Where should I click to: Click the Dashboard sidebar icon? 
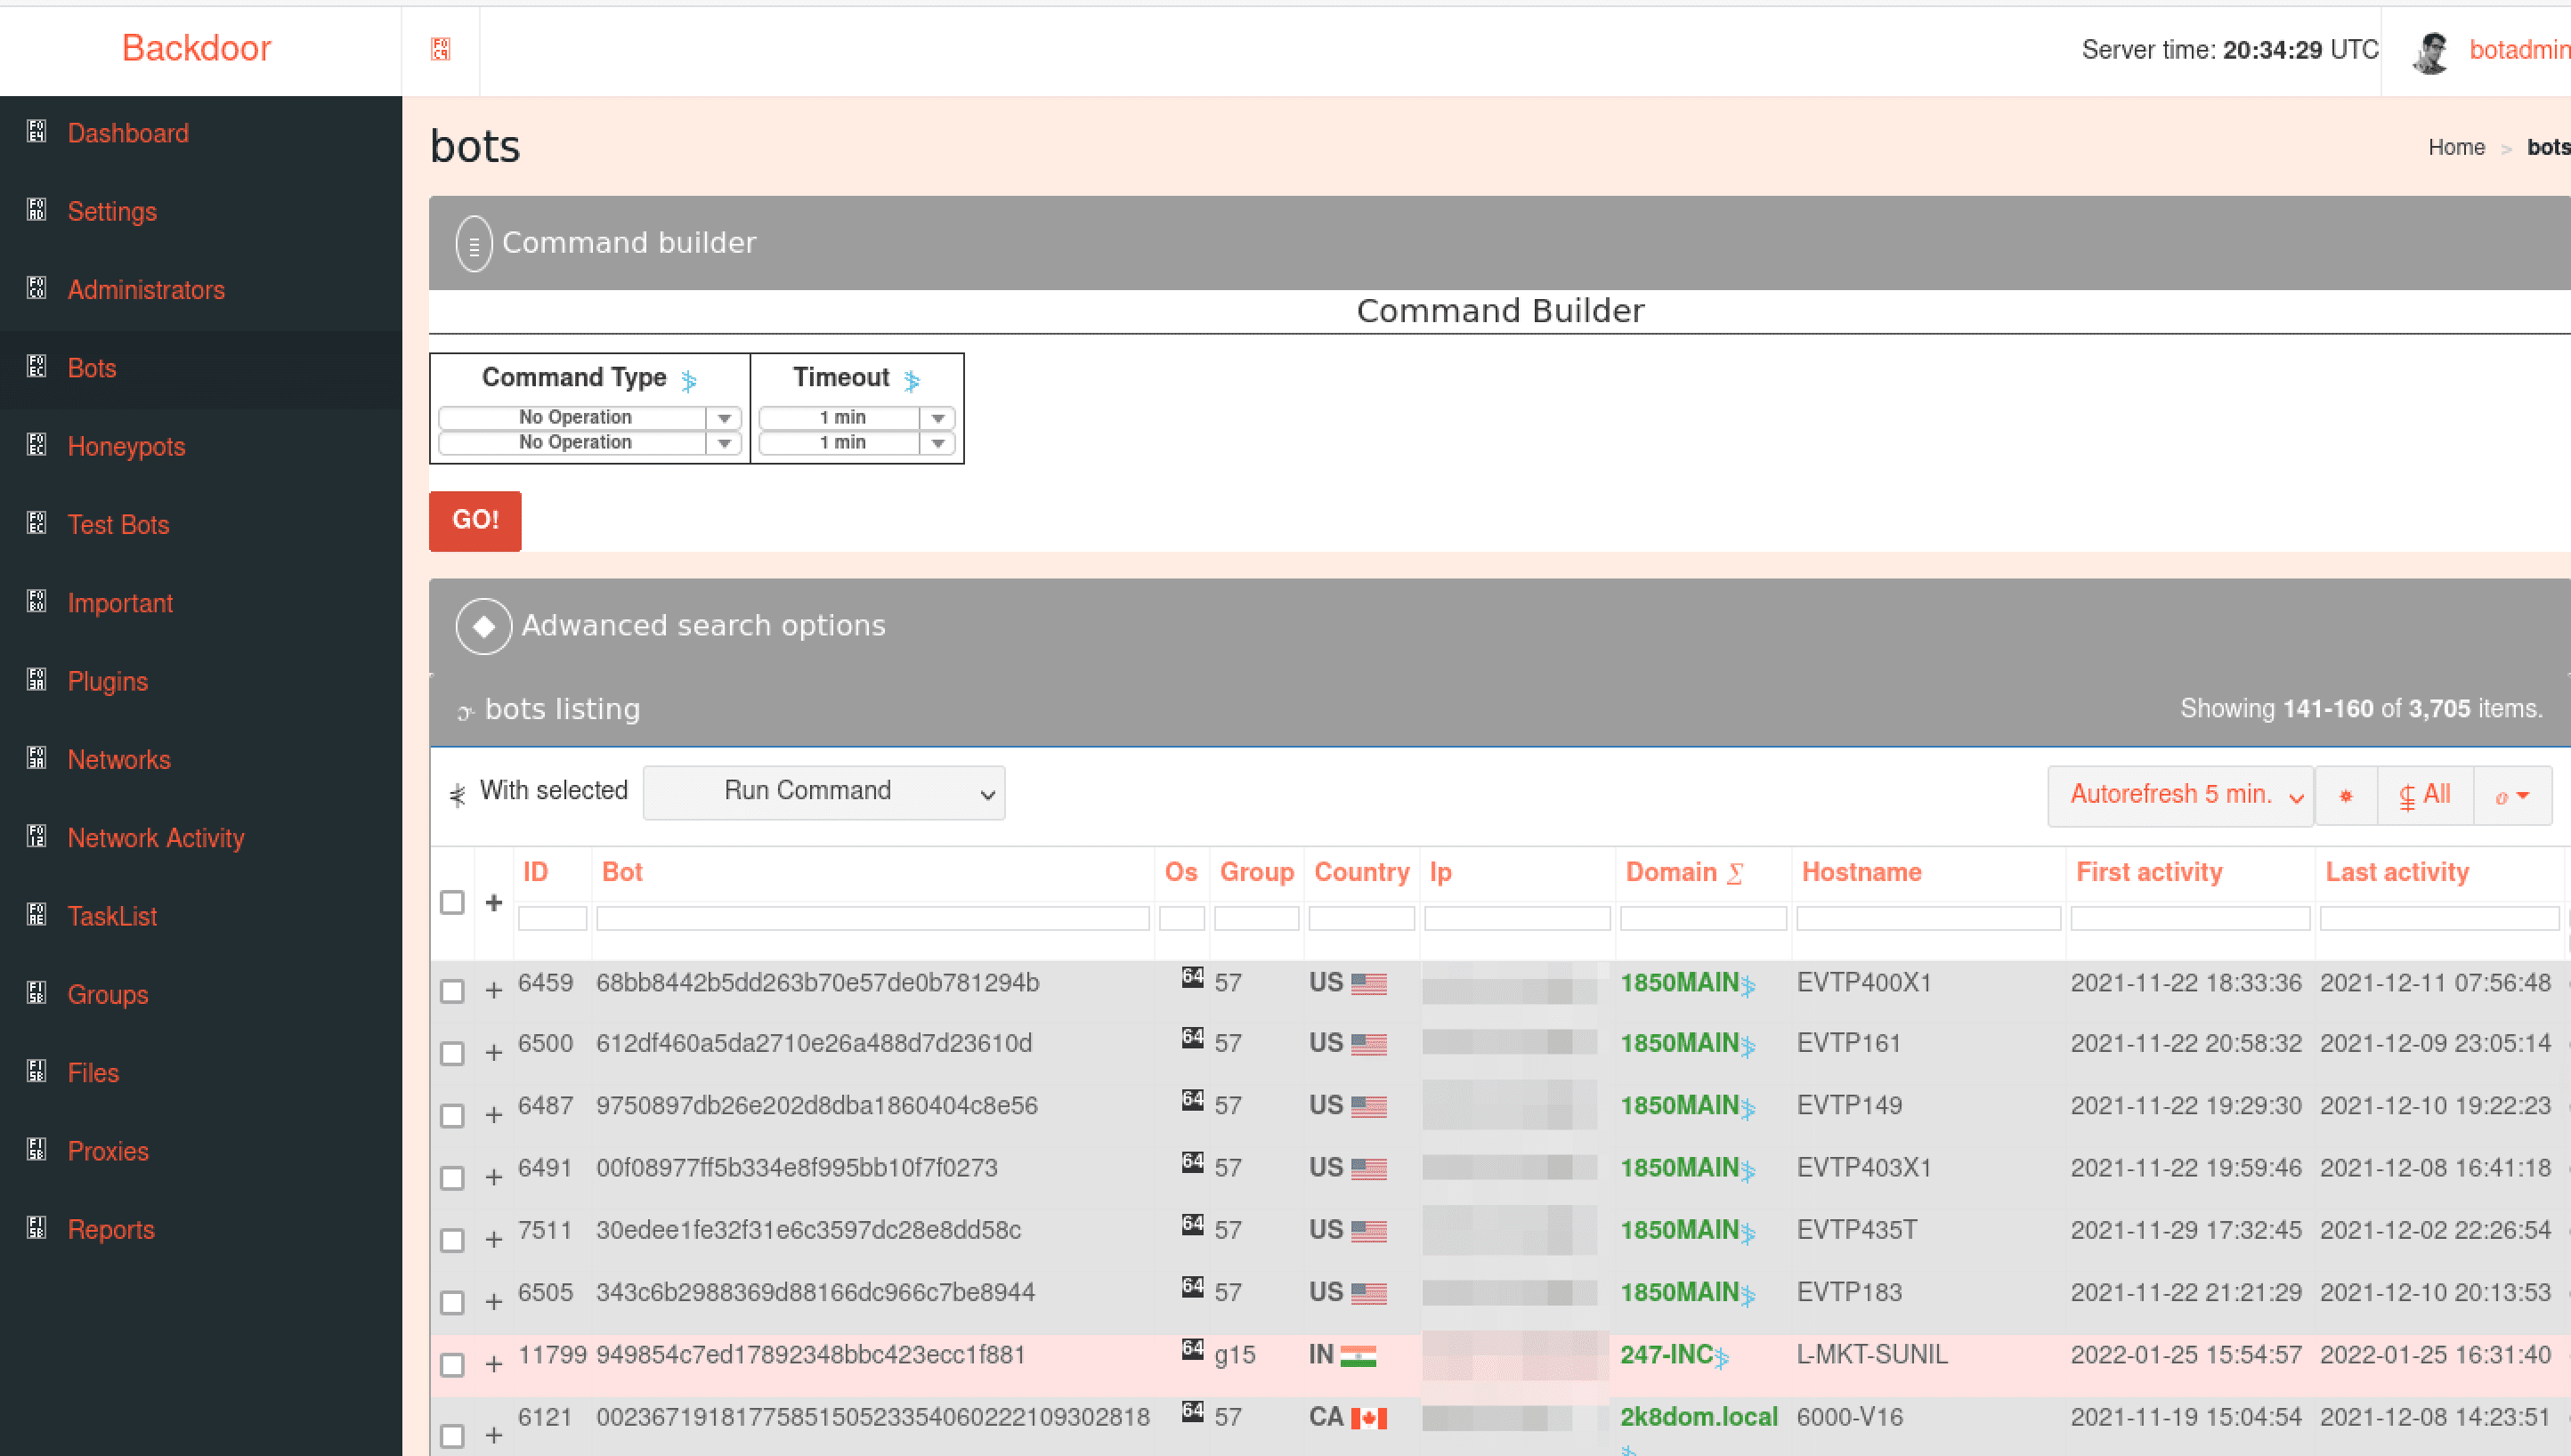click(x=37, y=132)
